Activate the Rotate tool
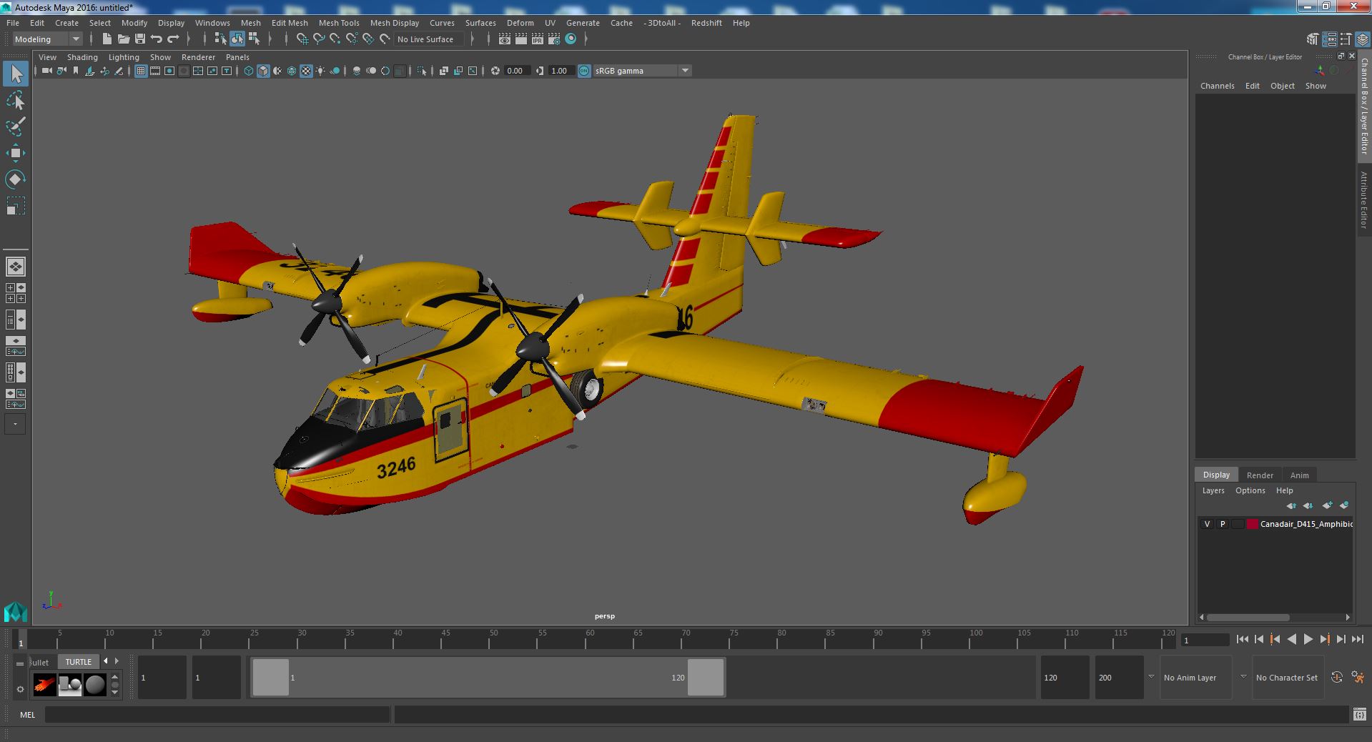The height and width of the screenshot is (742, 1372). (16, 179)
